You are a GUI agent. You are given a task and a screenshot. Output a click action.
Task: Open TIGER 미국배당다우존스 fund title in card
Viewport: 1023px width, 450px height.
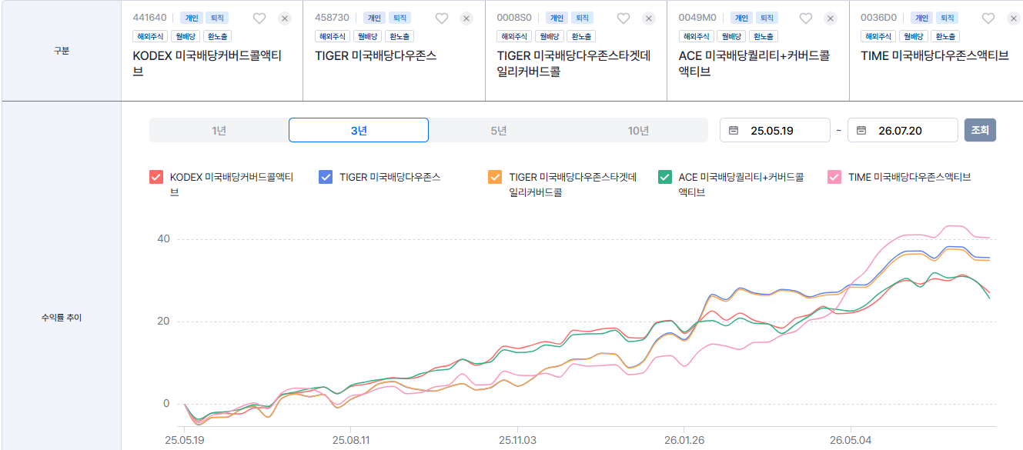pyautogui.click(x=376, y=55)
